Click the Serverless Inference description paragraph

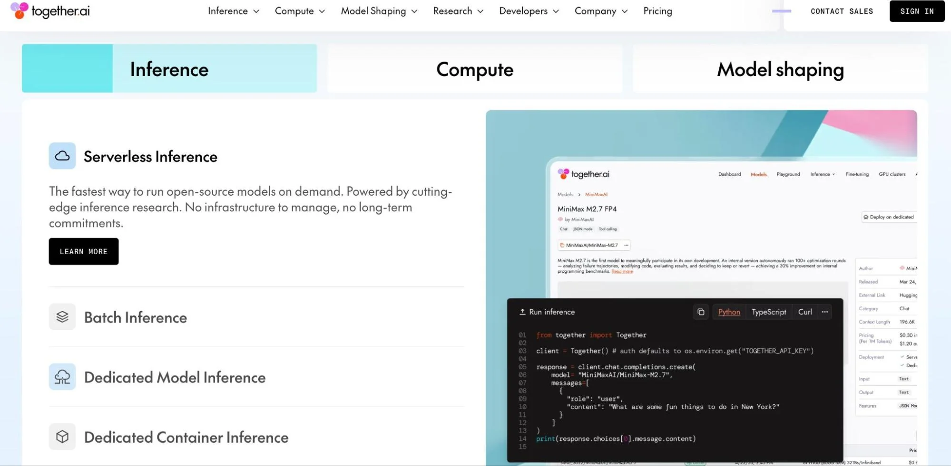tap(251, 207)
